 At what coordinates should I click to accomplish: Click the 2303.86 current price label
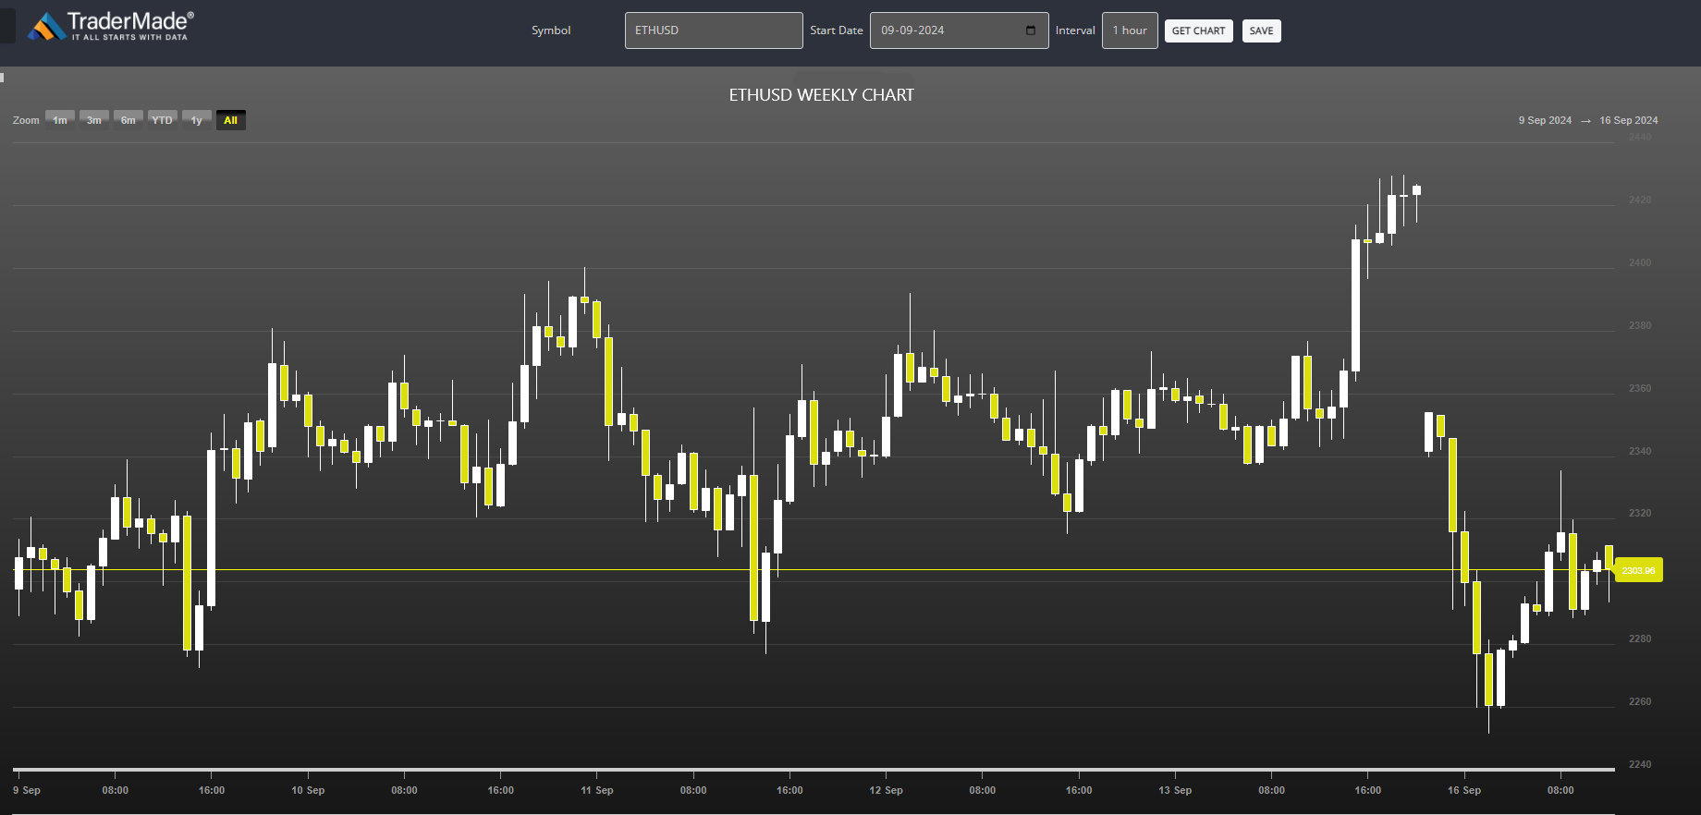point(1638,570)
